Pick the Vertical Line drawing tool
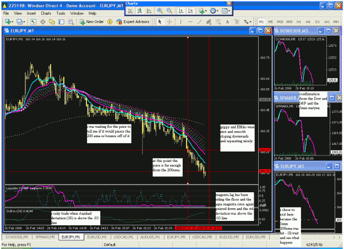Viewport: 344px width, 249px height. 181,21
